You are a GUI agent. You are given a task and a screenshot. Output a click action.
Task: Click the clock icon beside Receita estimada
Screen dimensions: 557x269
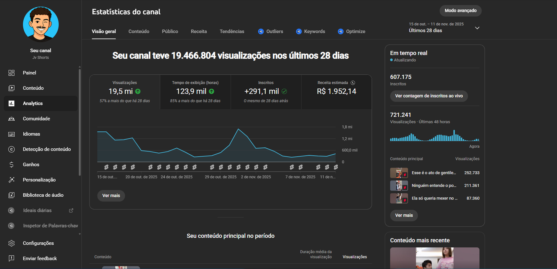click(x=353, y=83)
